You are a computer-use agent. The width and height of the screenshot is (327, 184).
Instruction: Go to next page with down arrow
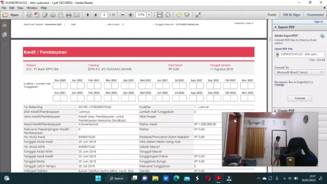[x=95, y=15]
